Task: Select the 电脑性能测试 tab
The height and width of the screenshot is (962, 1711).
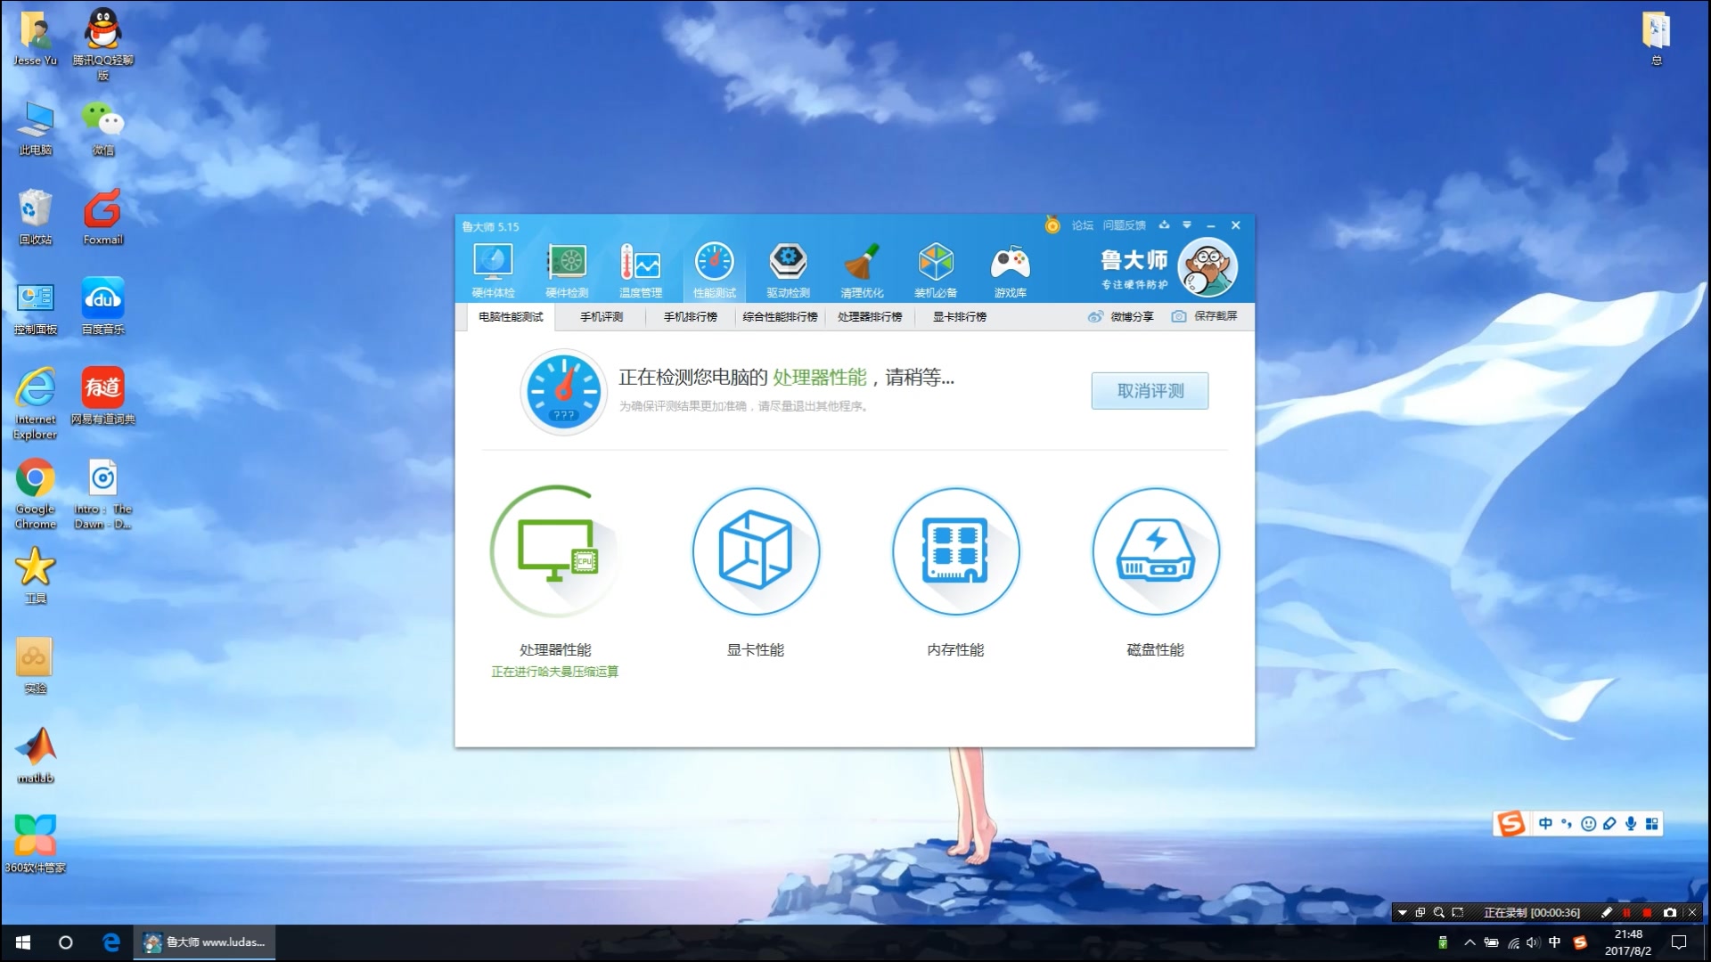Action: pos(511,317)
